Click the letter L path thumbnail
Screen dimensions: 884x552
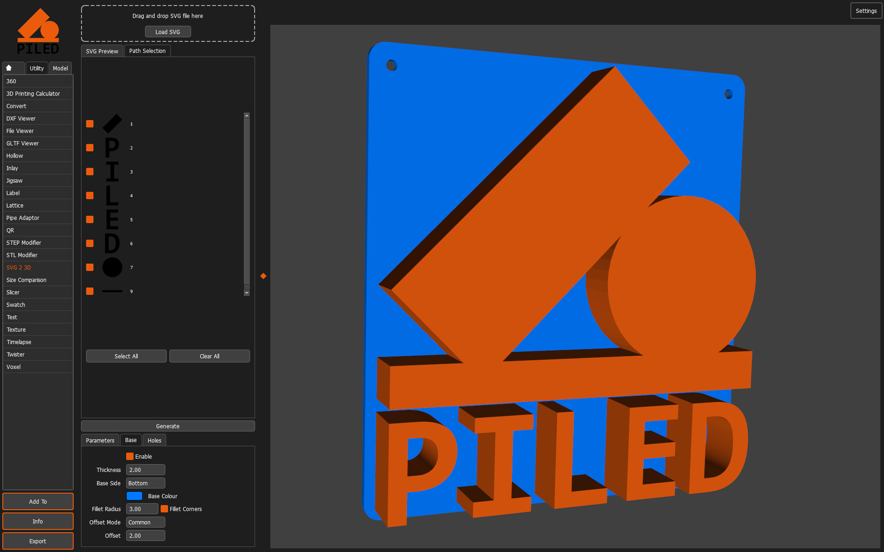pyautogui.click(x=112, y=195)
